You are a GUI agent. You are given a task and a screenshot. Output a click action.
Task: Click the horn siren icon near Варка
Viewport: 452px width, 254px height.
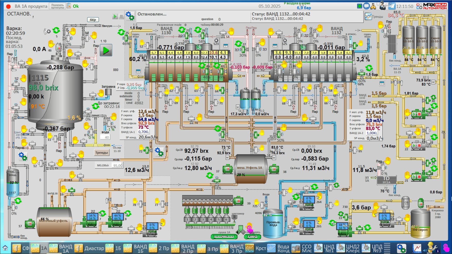(47, 31)
